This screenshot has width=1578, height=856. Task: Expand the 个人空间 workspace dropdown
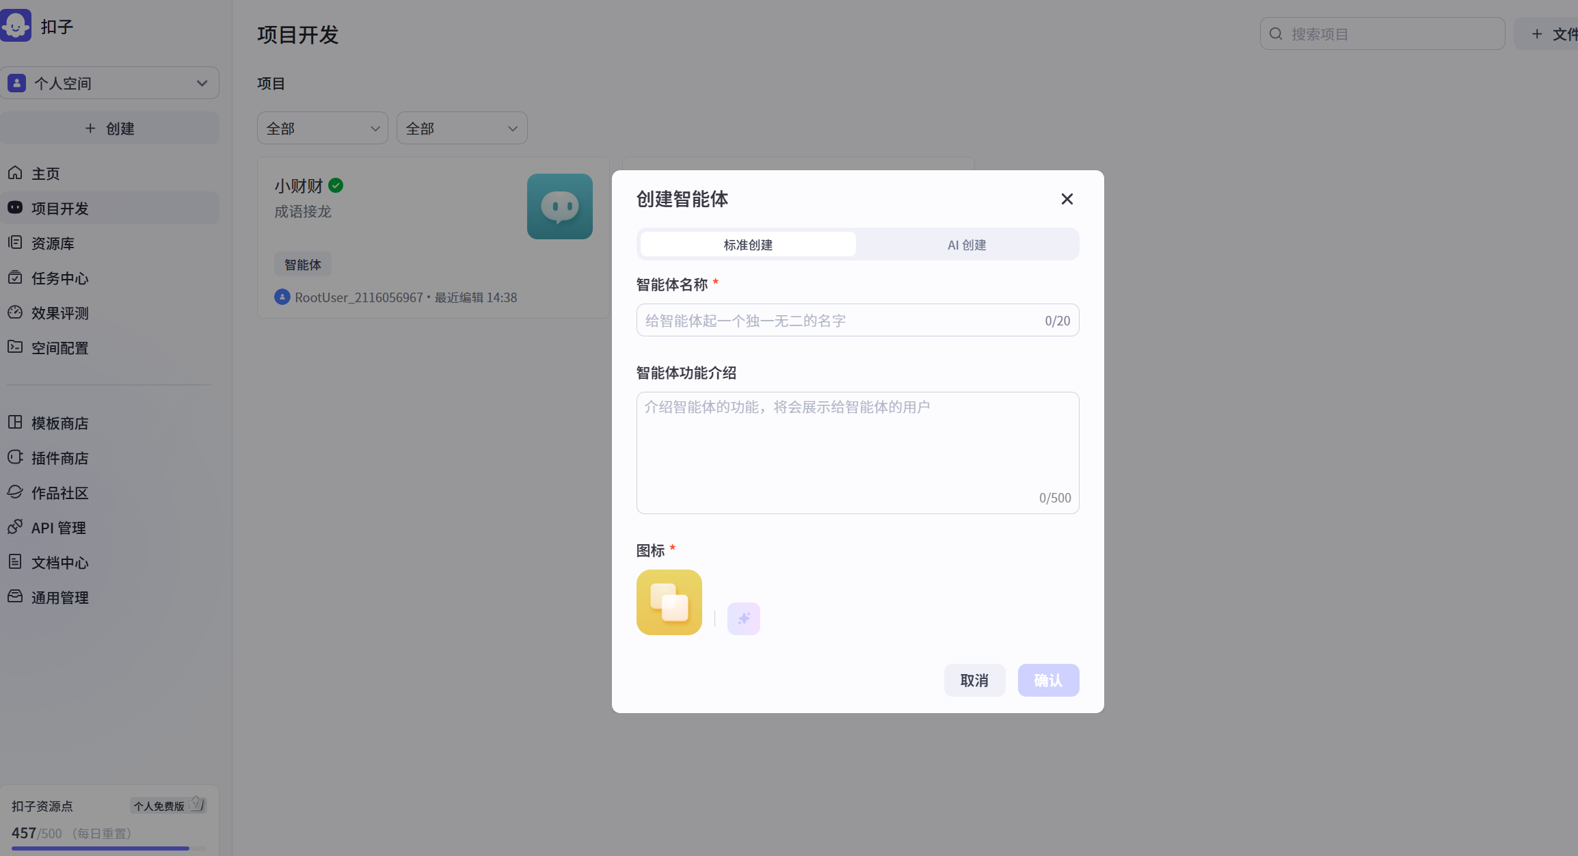click(x=109, y=83)
